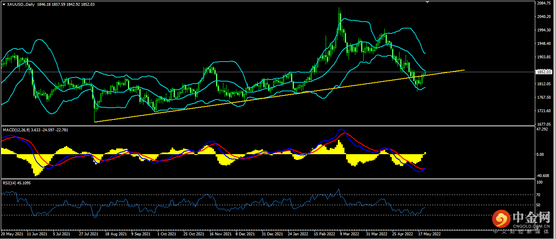
Task: Click the 11 Jun 2021 date label
Action: (x=38, y=235)
